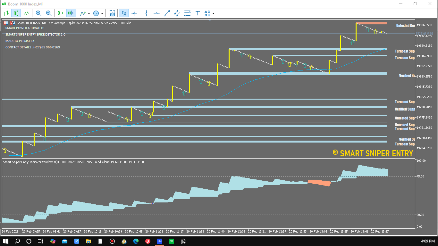Image resolution: width=438 pixels, height=246 pixels.
Task: Expand the shapes dropdown arrow
Action: (x=213, y=13)
